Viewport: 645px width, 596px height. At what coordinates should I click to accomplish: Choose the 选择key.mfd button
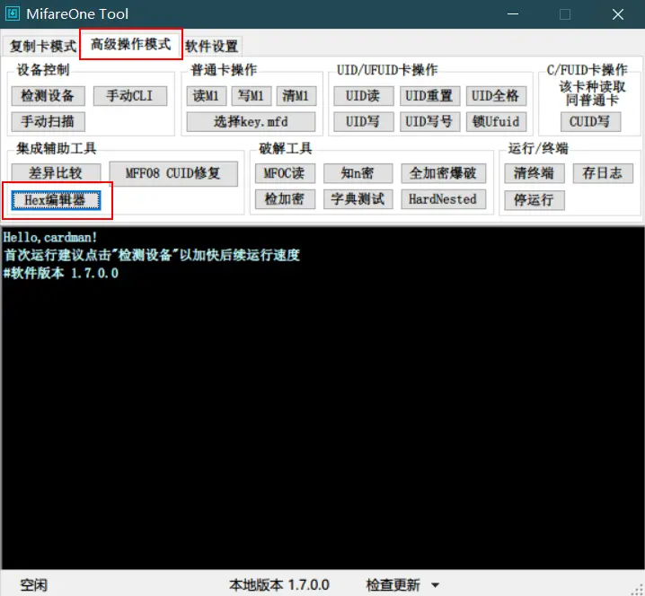251,121
